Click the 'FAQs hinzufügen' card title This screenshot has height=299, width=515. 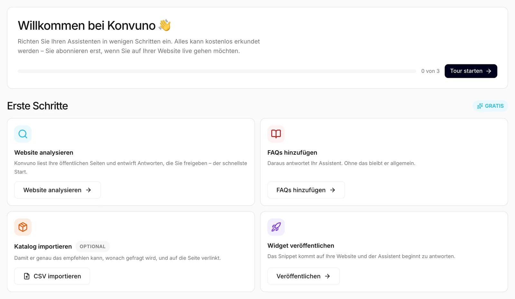click(292, 153)
